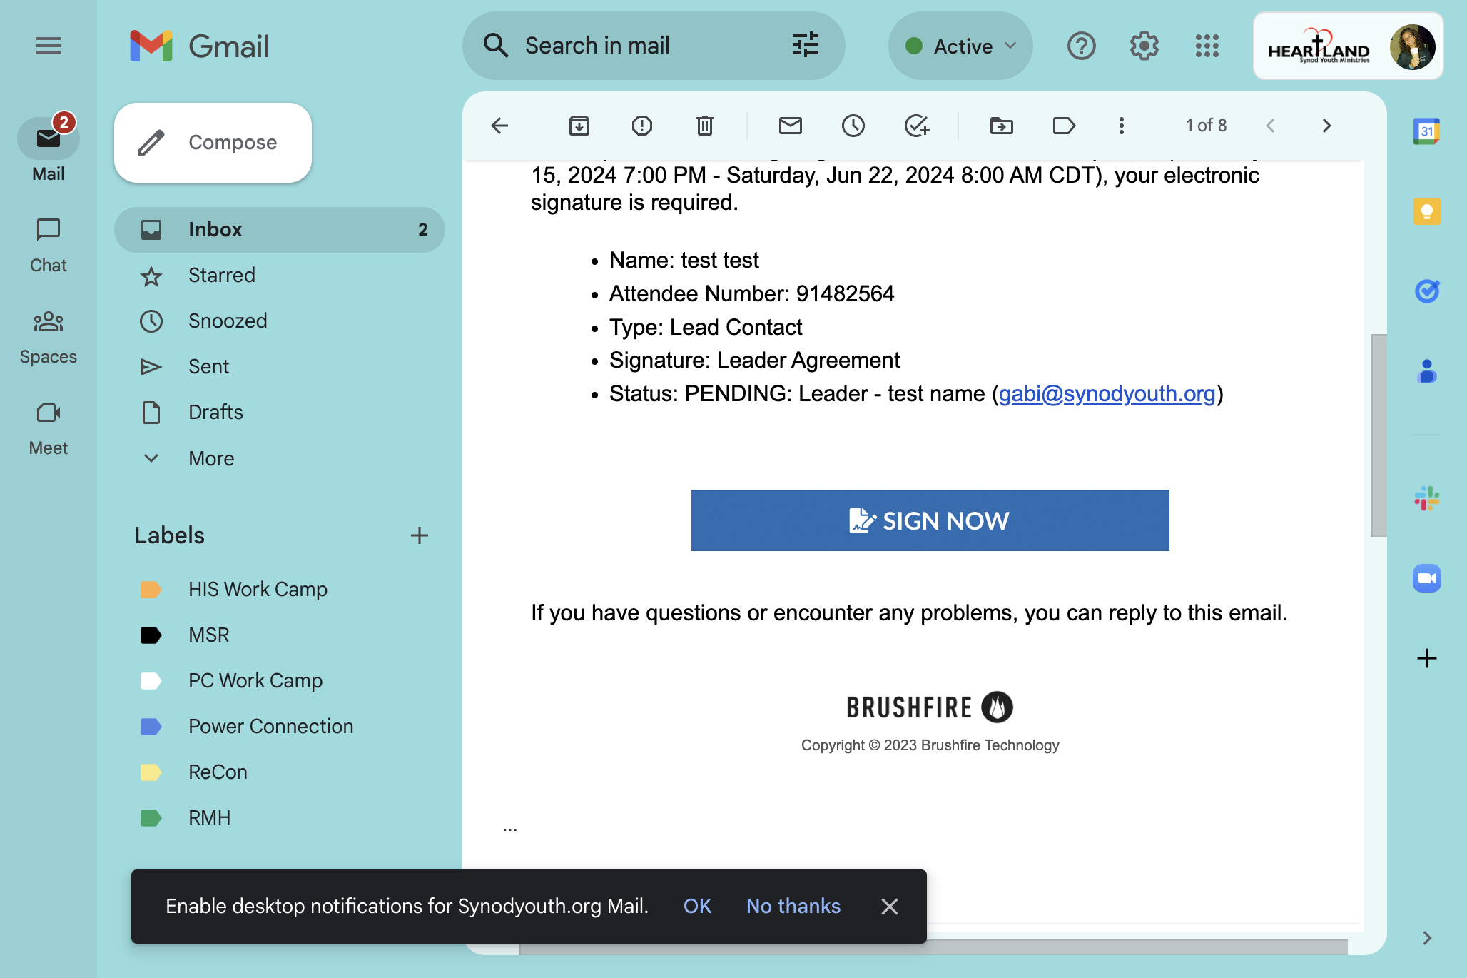Show the next email with the right arrow
Screen dimensions: 1467x978
[1326, 126]
